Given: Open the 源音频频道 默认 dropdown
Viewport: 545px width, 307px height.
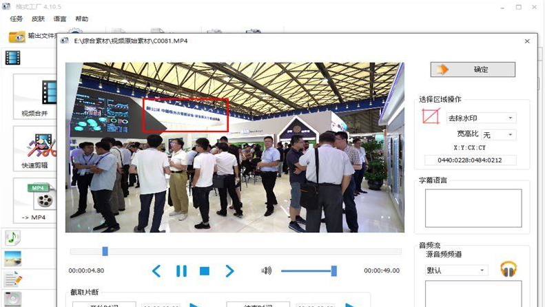Looking at the screenshot, I should click(x=455, y=271).
